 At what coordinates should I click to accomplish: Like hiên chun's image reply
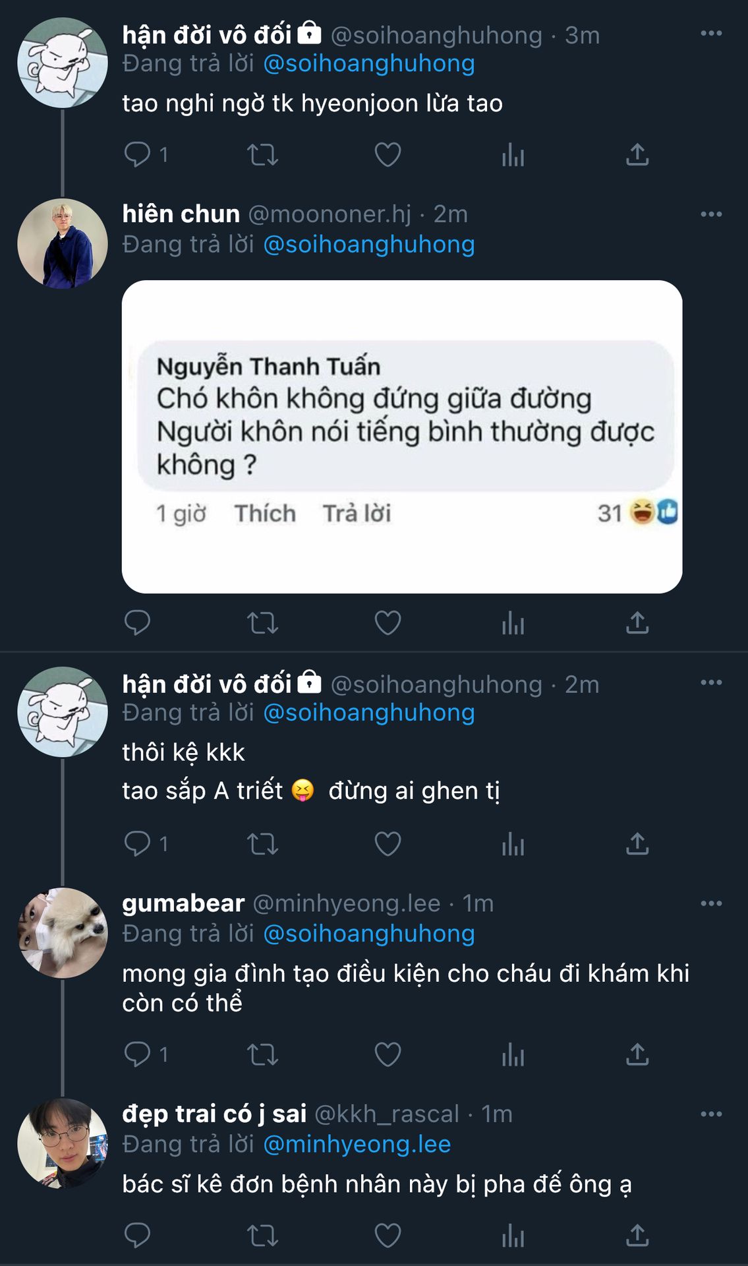click(x=388, y=622)
